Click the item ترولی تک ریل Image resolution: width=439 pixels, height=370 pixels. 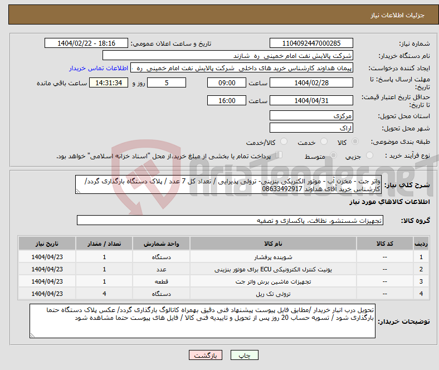click(x=273, y=294)
